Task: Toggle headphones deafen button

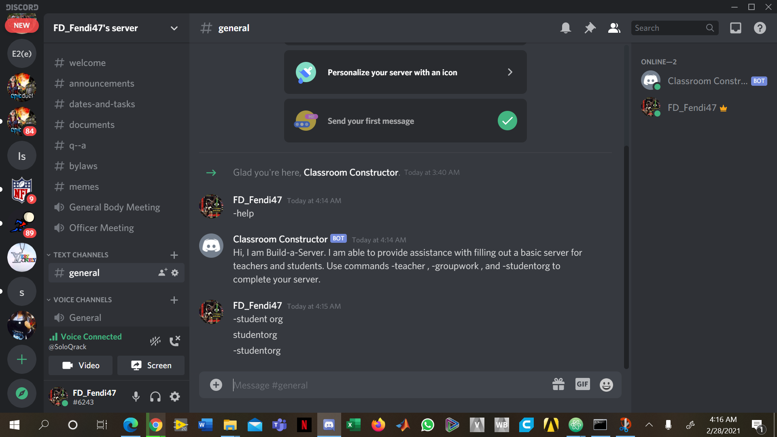Action: 155,397
